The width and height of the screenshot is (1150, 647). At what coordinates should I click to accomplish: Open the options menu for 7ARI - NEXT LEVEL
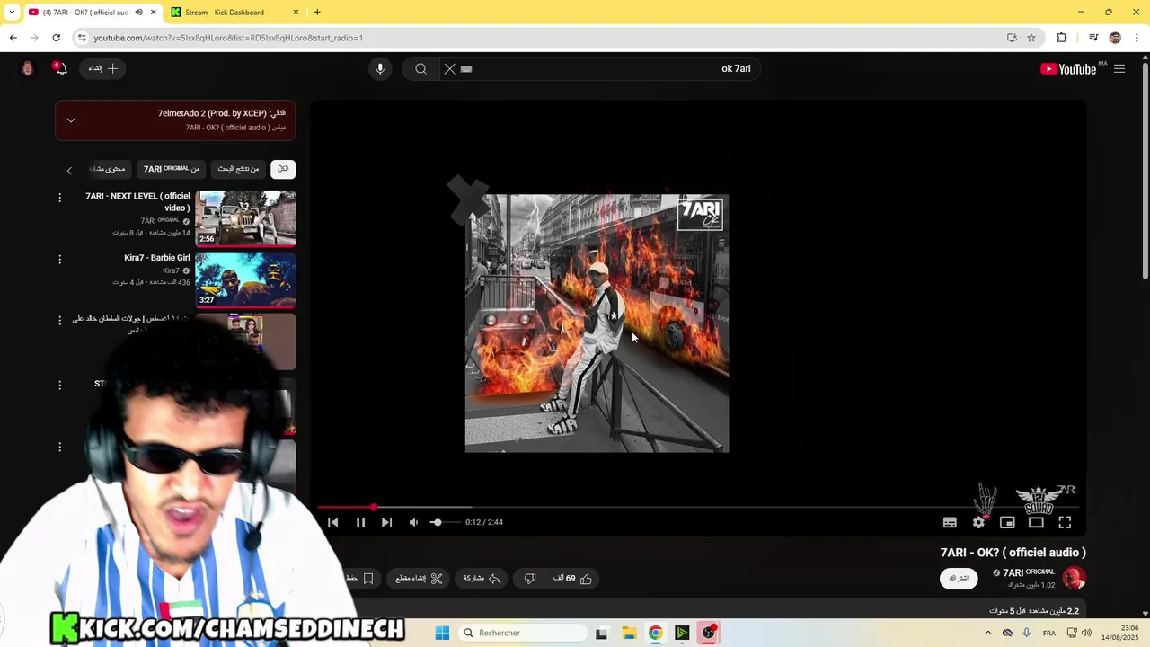60,198
